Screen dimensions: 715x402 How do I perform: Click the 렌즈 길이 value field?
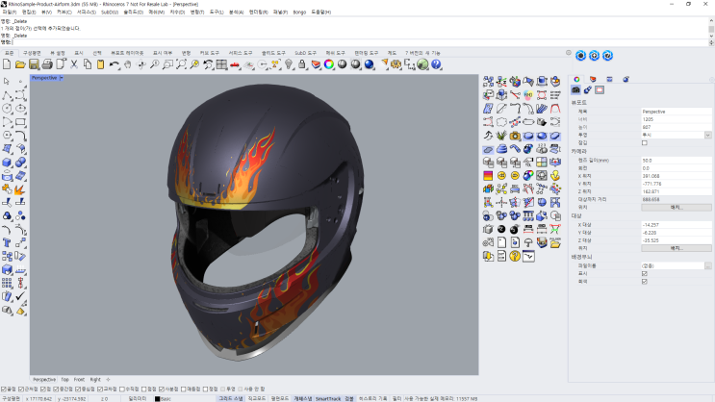(677, 161)
